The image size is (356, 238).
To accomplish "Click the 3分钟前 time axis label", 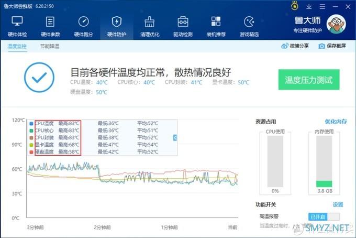I will pyautogui.click(x=35, y=228).
